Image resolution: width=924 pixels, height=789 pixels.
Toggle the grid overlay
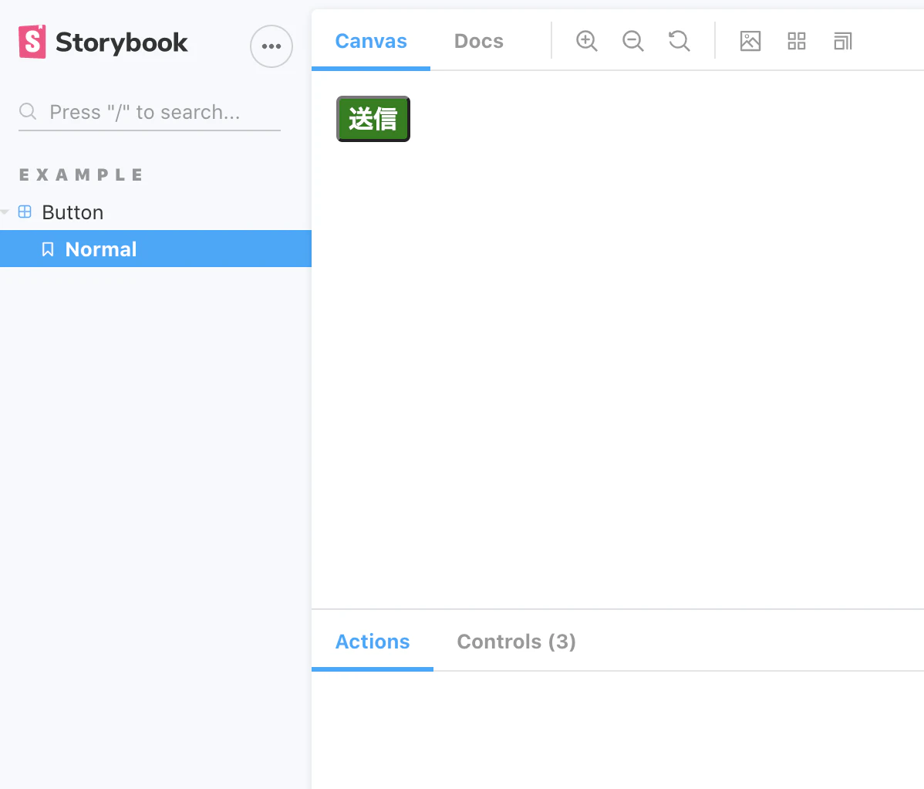coord(797,41)
